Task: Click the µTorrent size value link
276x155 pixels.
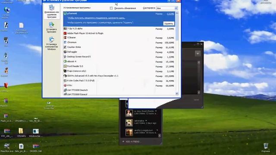Action: tap(170, 14)
